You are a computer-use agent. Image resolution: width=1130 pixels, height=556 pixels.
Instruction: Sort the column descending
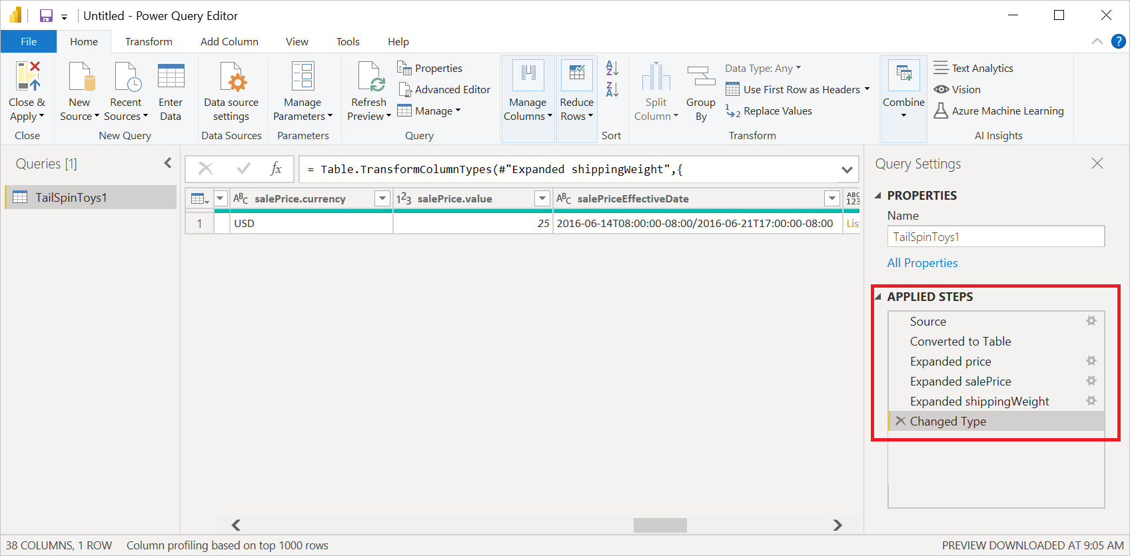612,89
